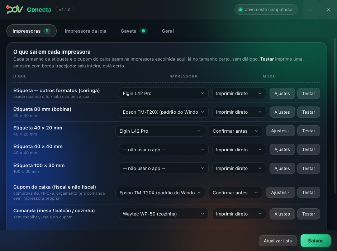Open Ajustes for Etiqueta 80 mm (bobina)
The height and width of the screenshot is (251, 337).
click(282, 112)
